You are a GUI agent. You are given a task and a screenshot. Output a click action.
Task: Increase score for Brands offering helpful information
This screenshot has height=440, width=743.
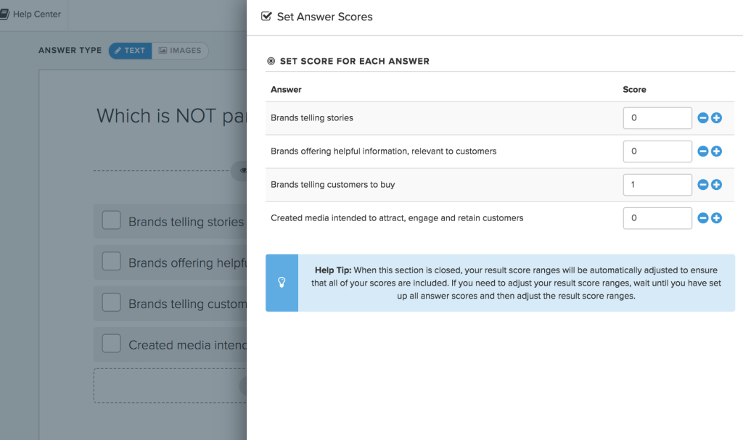click(716, 151)
